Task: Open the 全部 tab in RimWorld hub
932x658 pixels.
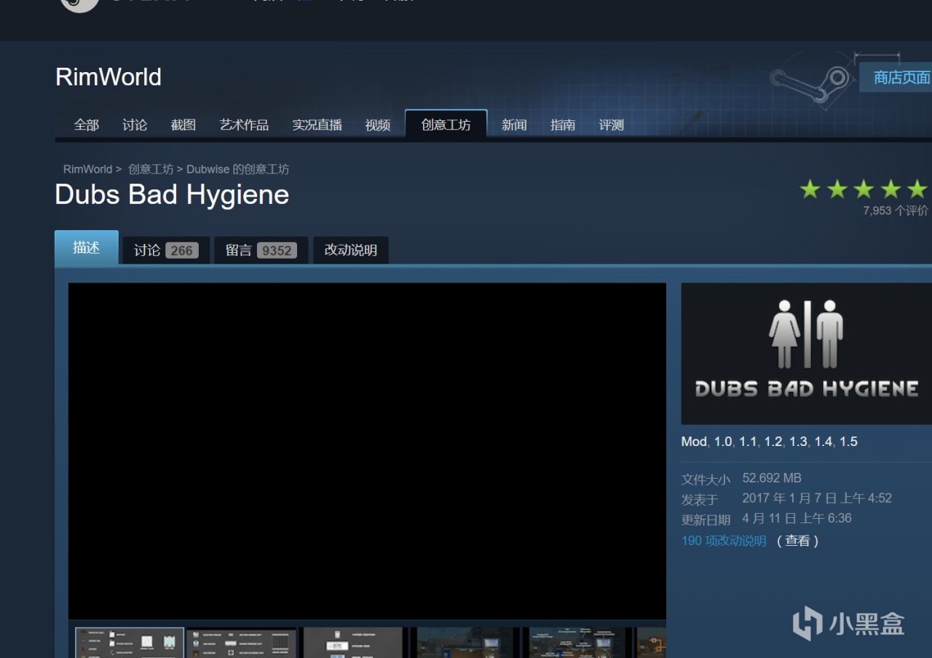Action: pyautogui.click(x=86, y=125)
